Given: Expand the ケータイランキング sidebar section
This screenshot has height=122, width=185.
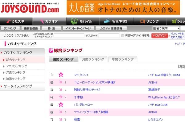Looking at the screenshot, I should point(23,86).
